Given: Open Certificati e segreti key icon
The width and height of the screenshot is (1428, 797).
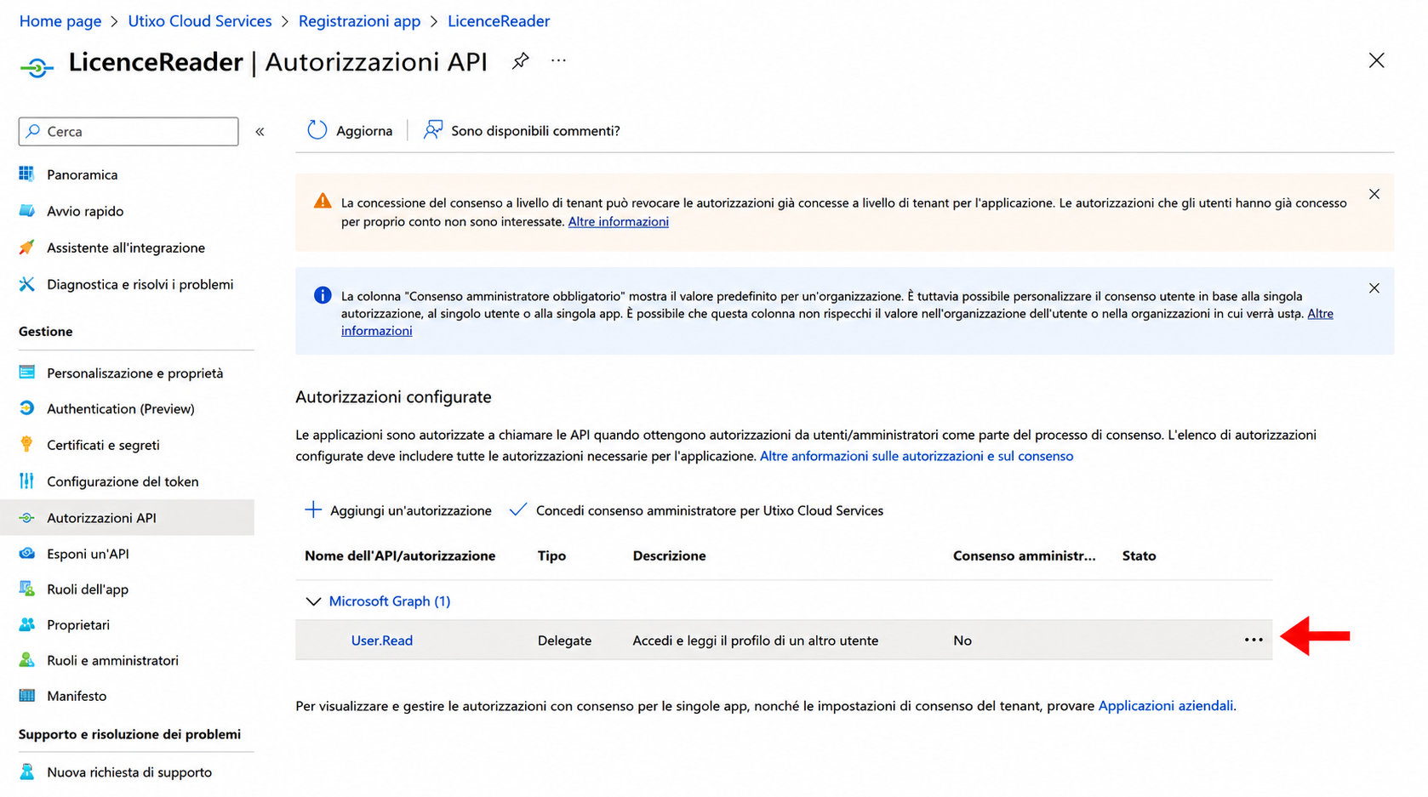Looking at the screenshot, I should tap(27, 444).
